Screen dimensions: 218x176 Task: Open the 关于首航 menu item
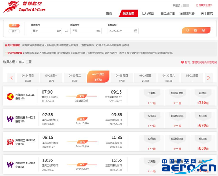coord(207,13)
